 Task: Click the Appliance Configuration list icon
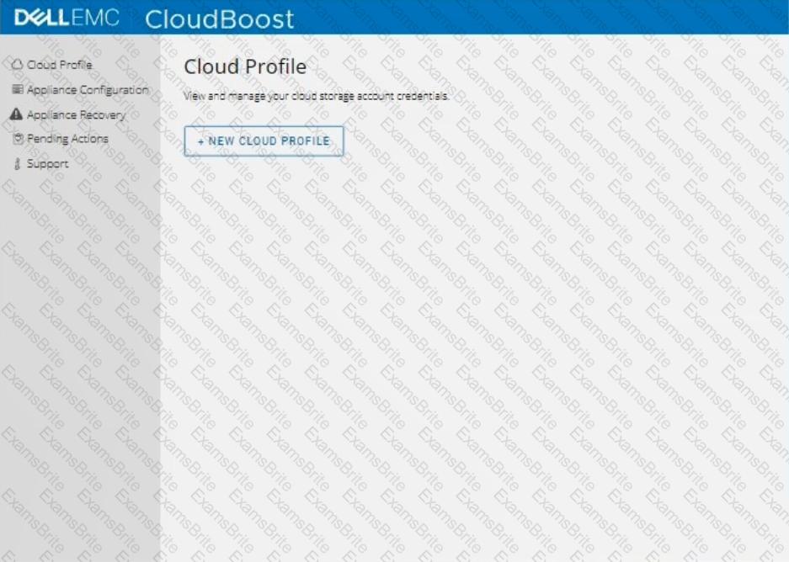click(18, 89)
